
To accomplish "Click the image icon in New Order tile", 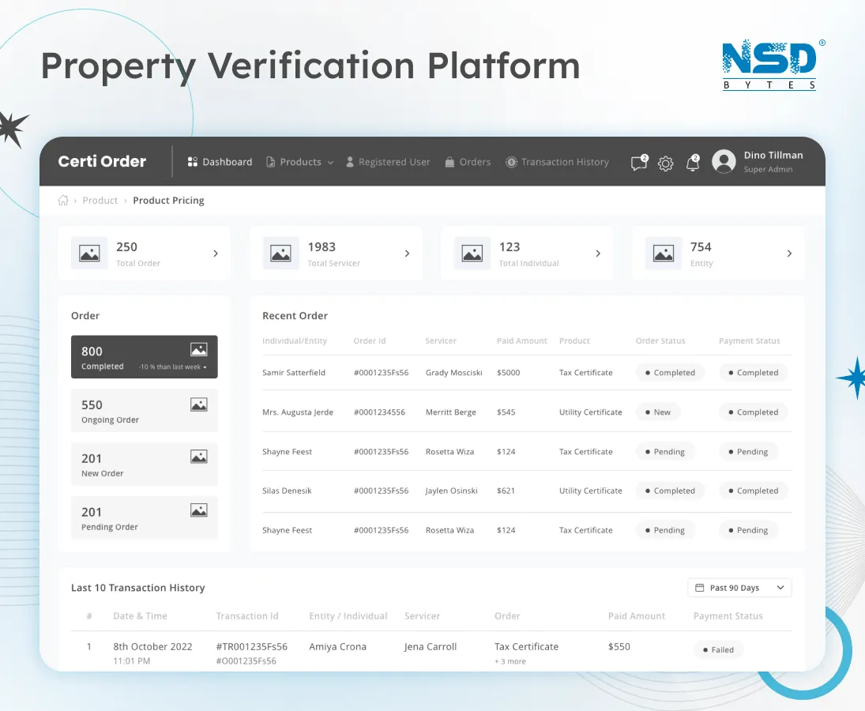I will click(x=198, y=457).
